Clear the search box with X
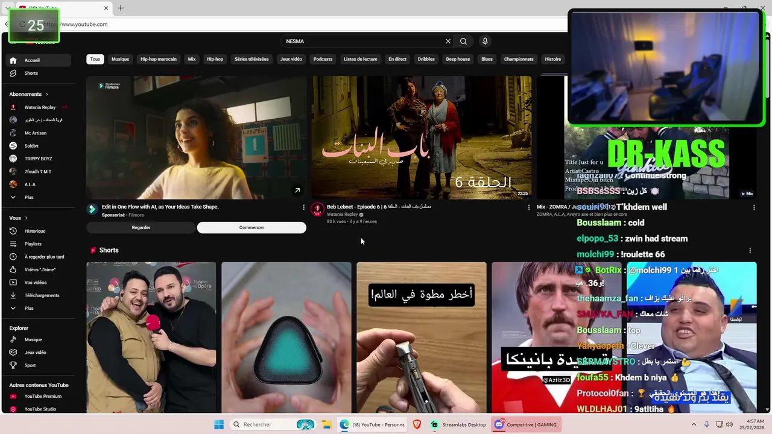The height and width of the screenshot is (434, 772). tap(448, 41)
